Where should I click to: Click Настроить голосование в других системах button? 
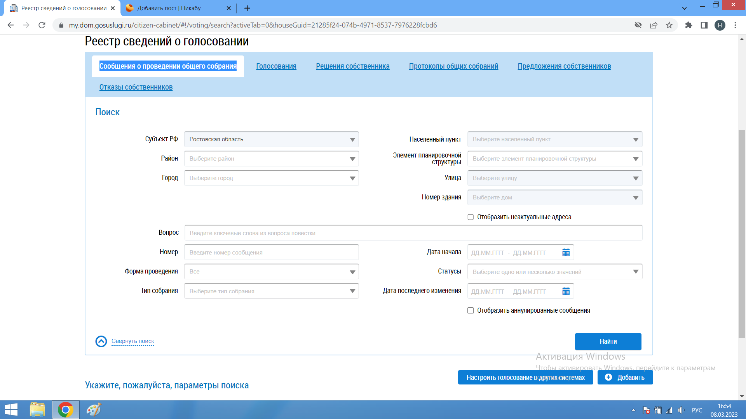[525, 377]
